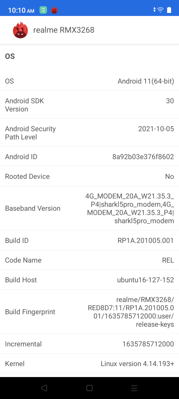Tap the Kernel Linux version row

89,364
